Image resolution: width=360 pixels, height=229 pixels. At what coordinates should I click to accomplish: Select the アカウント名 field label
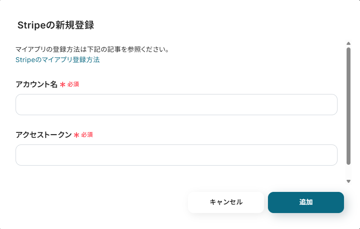36,85
